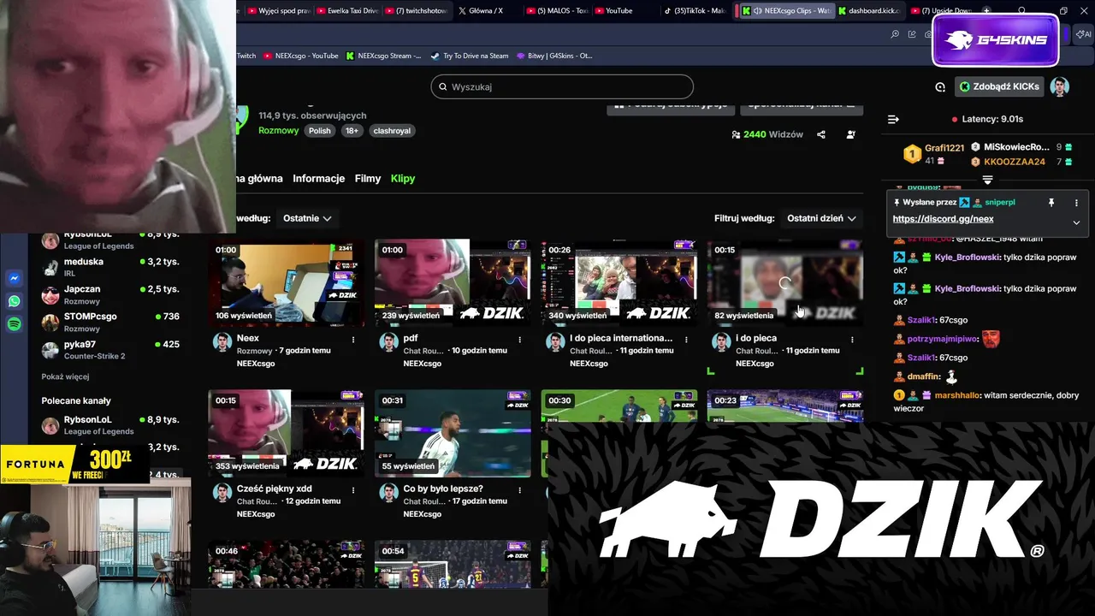This screenshot has height=616, width=1095.
Task: Click the Opera AI button in address bar
Action: tap(1084, 34)
